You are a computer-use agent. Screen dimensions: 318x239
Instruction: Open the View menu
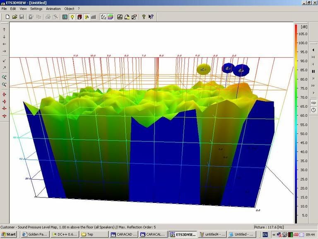click(x=23, y=9)
